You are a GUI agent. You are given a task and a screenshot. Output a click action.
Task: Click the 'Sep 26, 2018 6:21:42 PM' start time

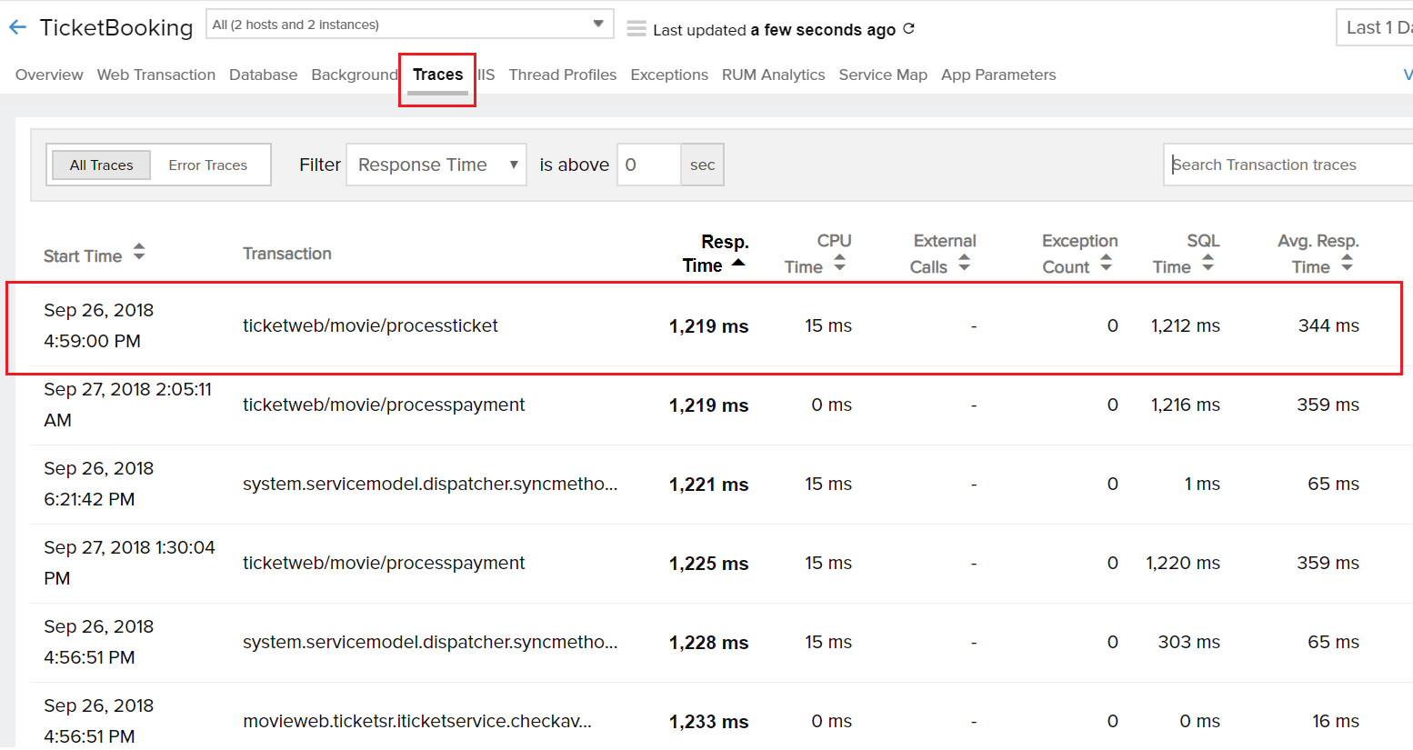pos(99,484)
